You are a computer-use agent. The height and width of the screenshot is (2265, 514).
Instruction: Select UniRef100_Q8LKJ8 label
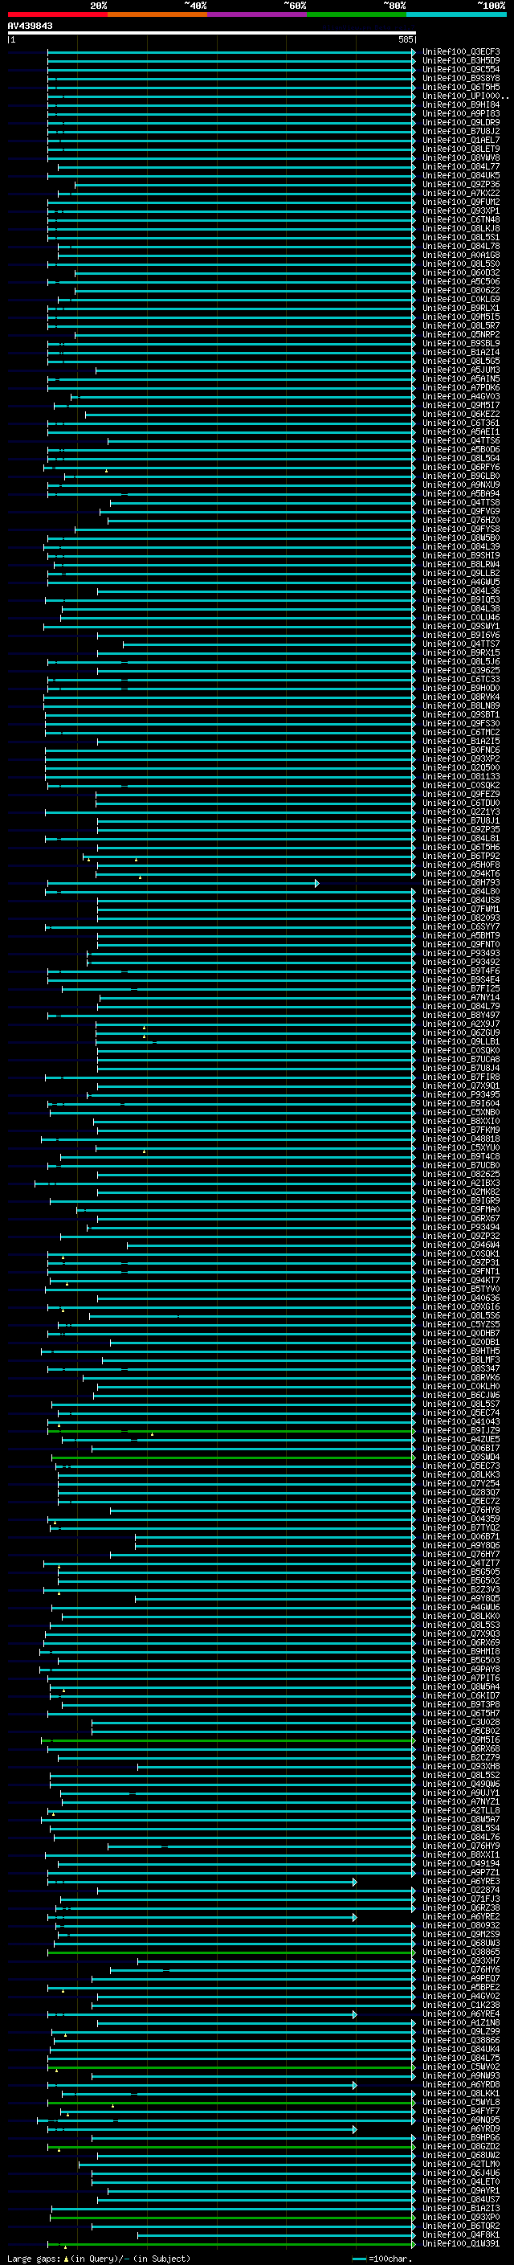(x=460, y=229)
